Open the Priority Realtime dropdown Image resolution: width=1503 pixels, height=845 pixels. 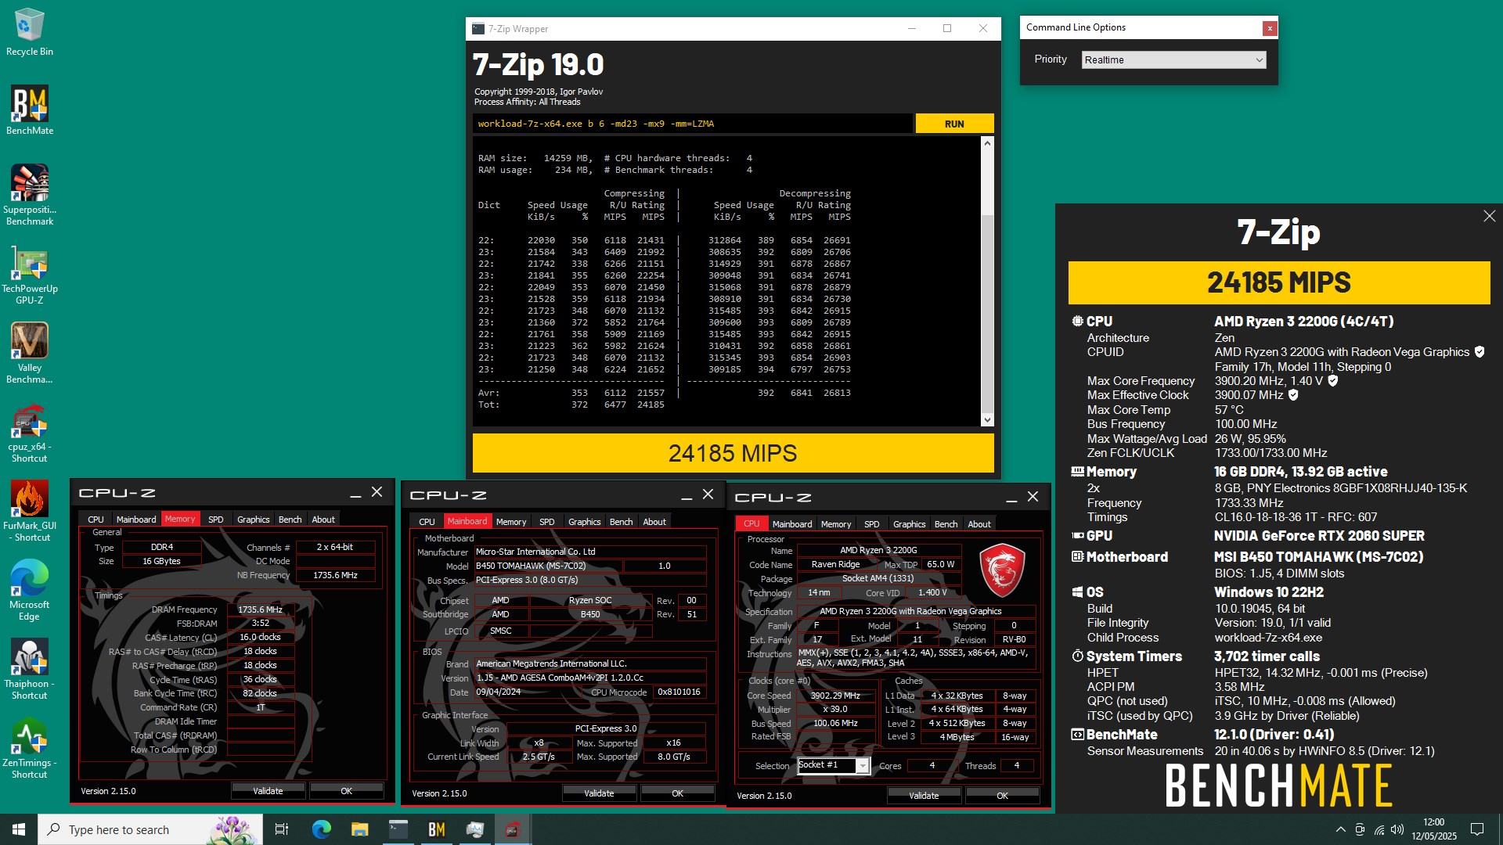pos(1173,60)
